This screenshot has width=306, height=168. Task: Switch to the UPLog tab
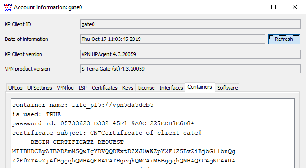[x=15, y=88]
